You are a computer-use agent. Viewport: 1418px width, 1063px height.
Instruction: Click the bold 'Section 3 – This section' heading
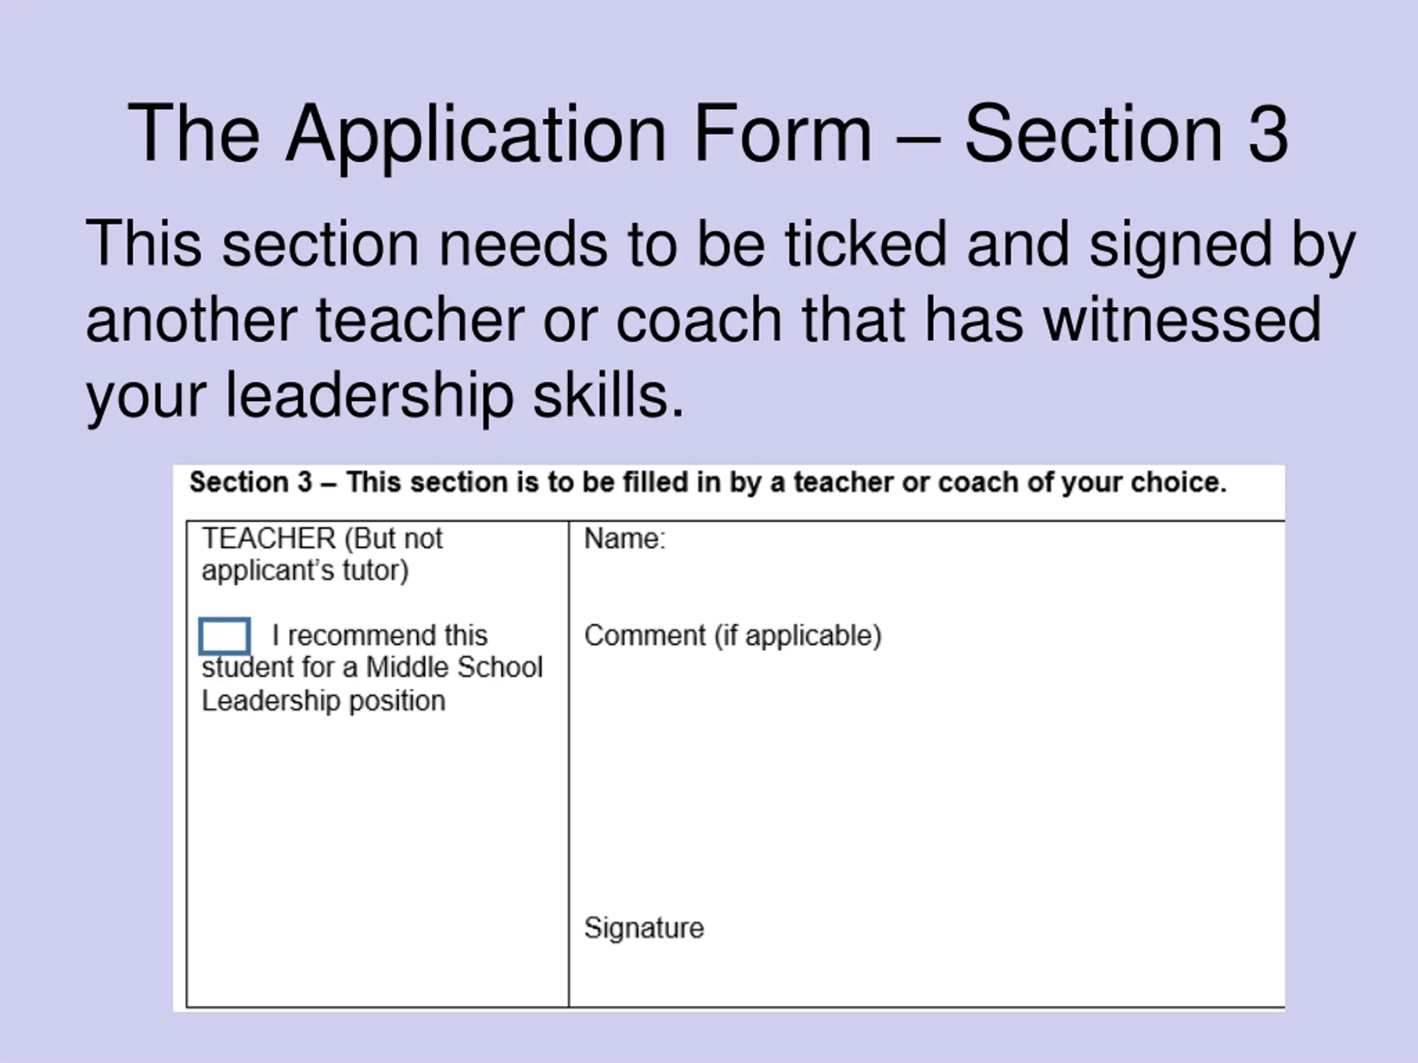click(x=708, y=482)
